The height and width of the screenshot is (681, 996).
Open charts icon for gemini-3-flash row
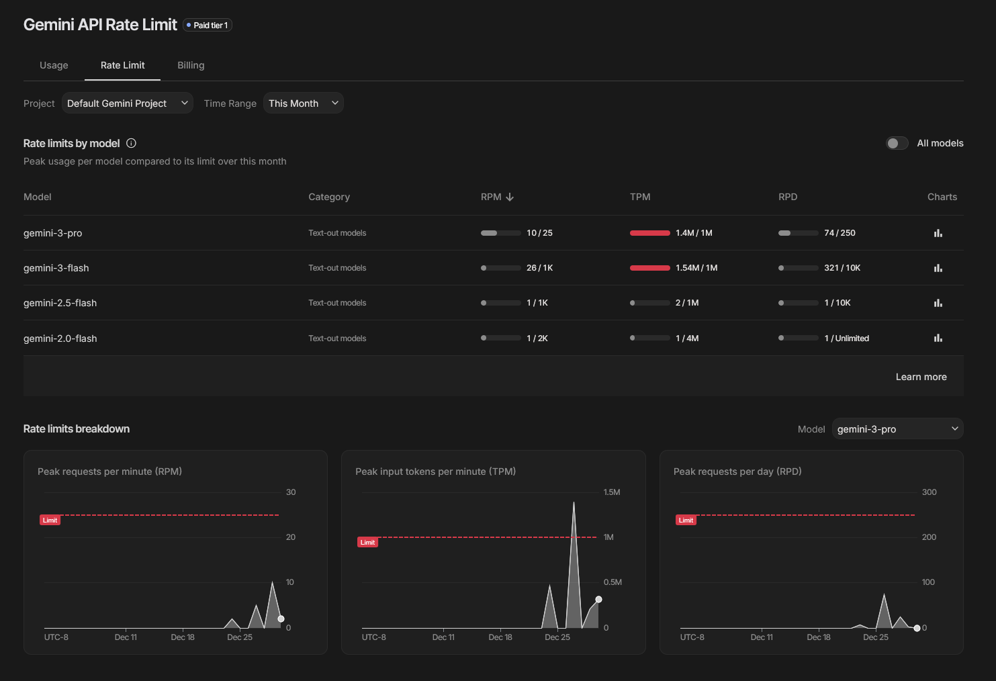pyautogui.click(x=938, y=268)
